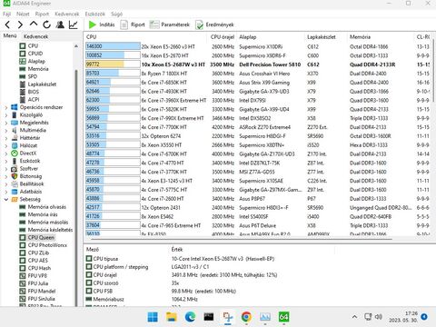Select the 10x Xeon E5-2687W v3 HT row
Viewport: 436px width, 327px height.
coord(257,64)
